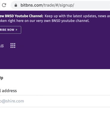Screen dimensions: 110x113
Task: Focus the email address input field
Action: click(x=55, y=101)
